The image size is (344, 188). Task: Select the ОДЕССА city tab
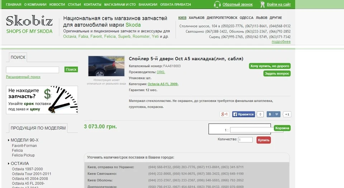[247, 18]
